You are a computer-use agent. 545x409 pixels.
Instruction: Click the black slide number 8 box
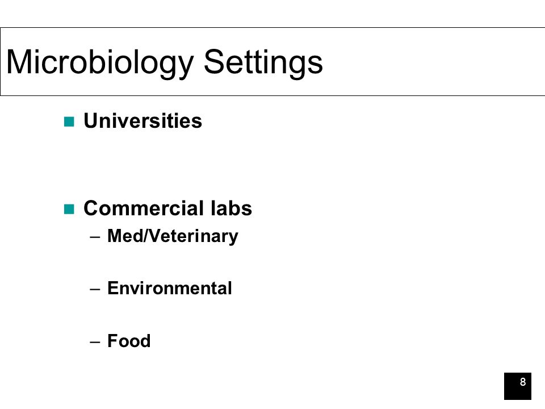(x=518, y=386)
